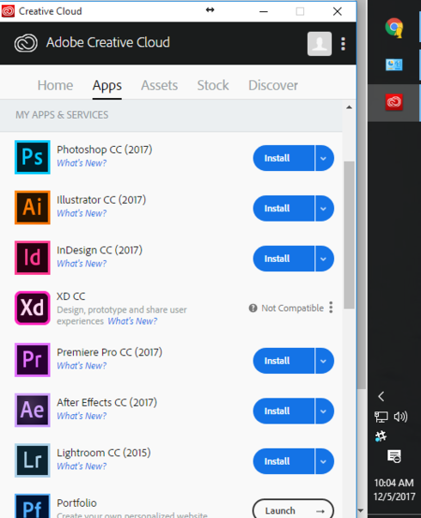
Task: Select the Apps tab
Action: click(107, 85)
